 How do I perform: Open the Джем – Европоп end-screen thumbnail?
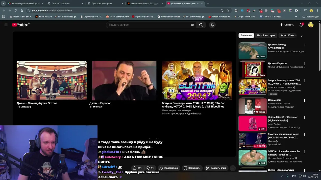coord(124,80)
